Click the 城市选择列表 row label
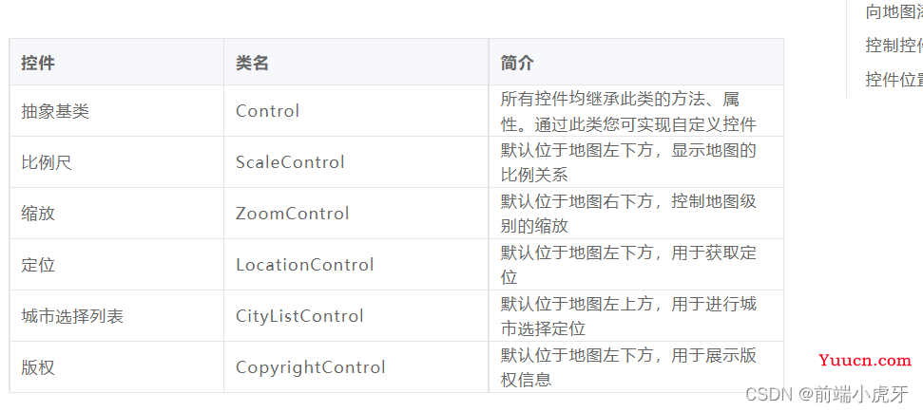Viewport: 923px width, 412px height. pos(72,316)
